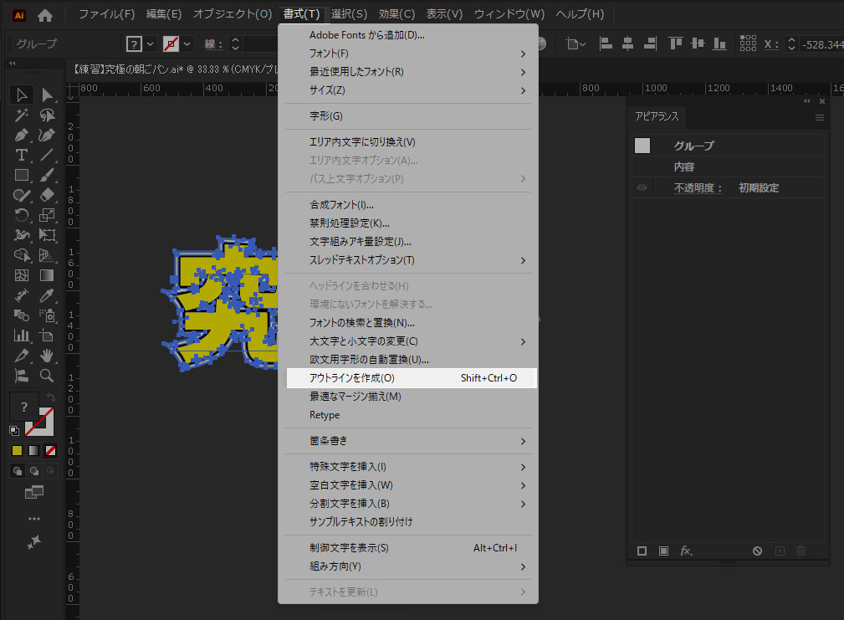
Task: Swap fill and stroke colors arrow
Action: (50, 398)
